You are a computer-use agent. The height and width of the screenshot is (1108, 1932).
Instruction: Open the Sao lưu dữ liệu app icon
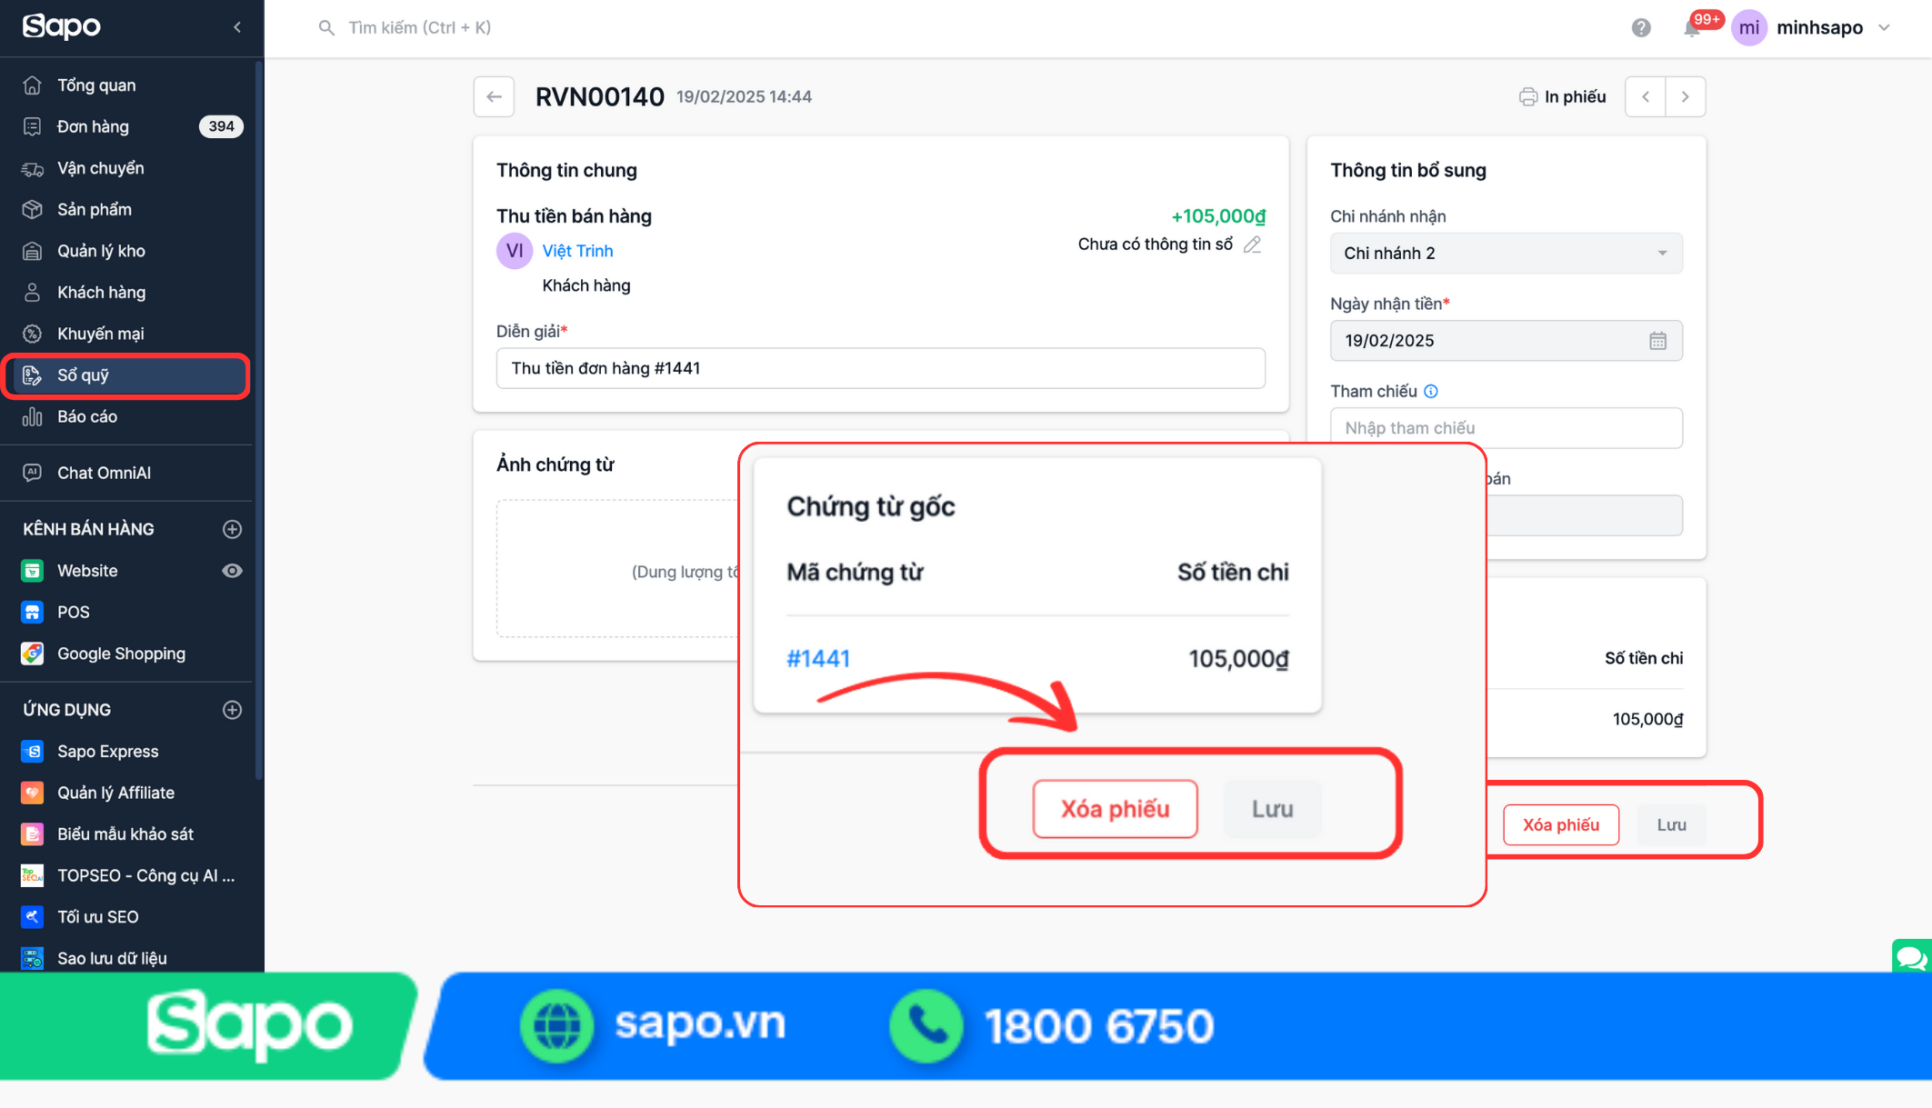[x=33, y=958]
